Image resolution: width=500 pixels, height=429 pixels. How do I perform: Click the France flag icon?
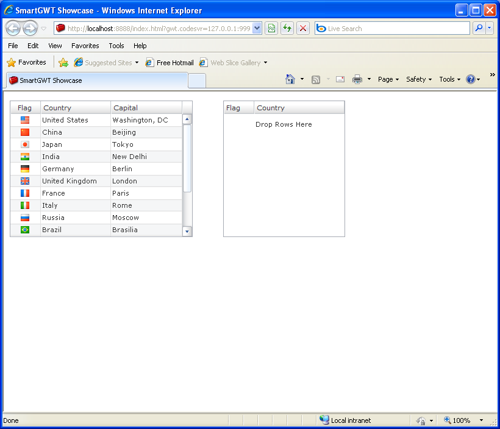tap(25, 193)
